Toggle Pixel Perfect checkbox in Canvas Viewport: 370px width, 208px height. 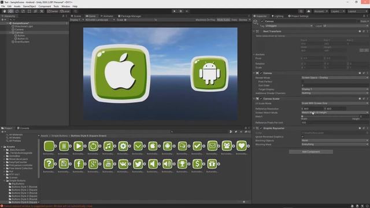click(x=302, y=81)
